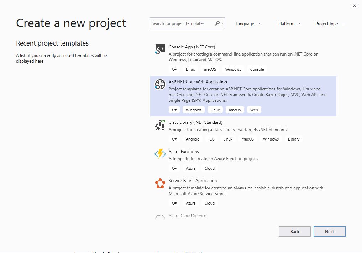
Task: Click the Web tag on ASP.NET Core template
Action: [x=254, y=110]
